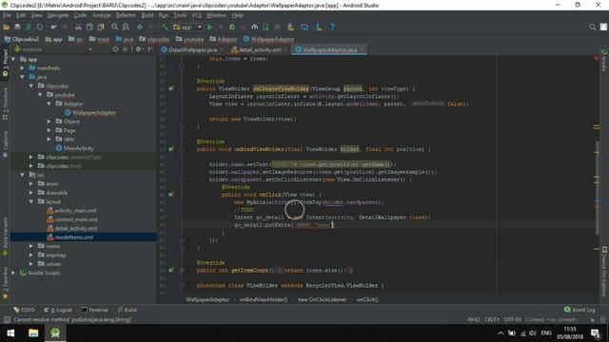Screen dimensions: 609x342
Task: Click the onBindViewHolder override gutter icon
Action: coord(171,149)
